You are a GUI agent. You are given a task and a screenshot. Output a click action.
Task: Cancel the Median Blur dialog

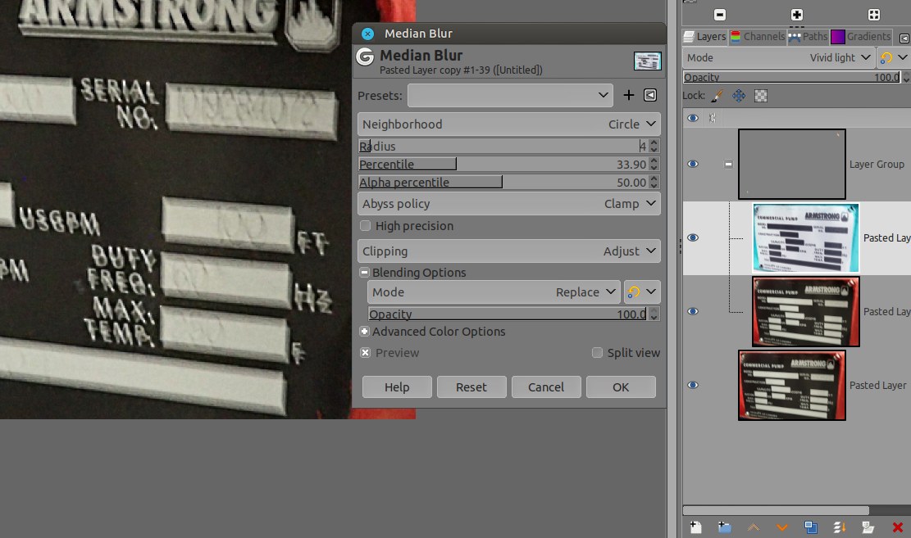(545, 387)
